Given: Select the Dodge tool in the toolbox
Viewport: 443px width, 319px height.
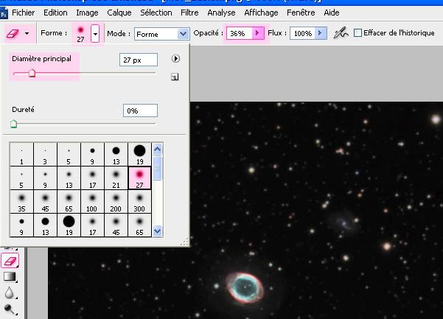Looking at the screenshot, I should click(10, 309).
